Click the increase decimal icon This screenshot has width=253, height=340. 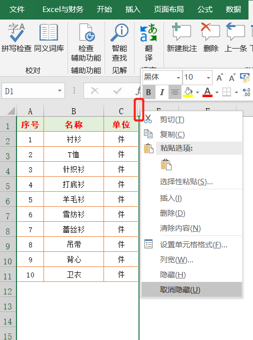point(246,92)
